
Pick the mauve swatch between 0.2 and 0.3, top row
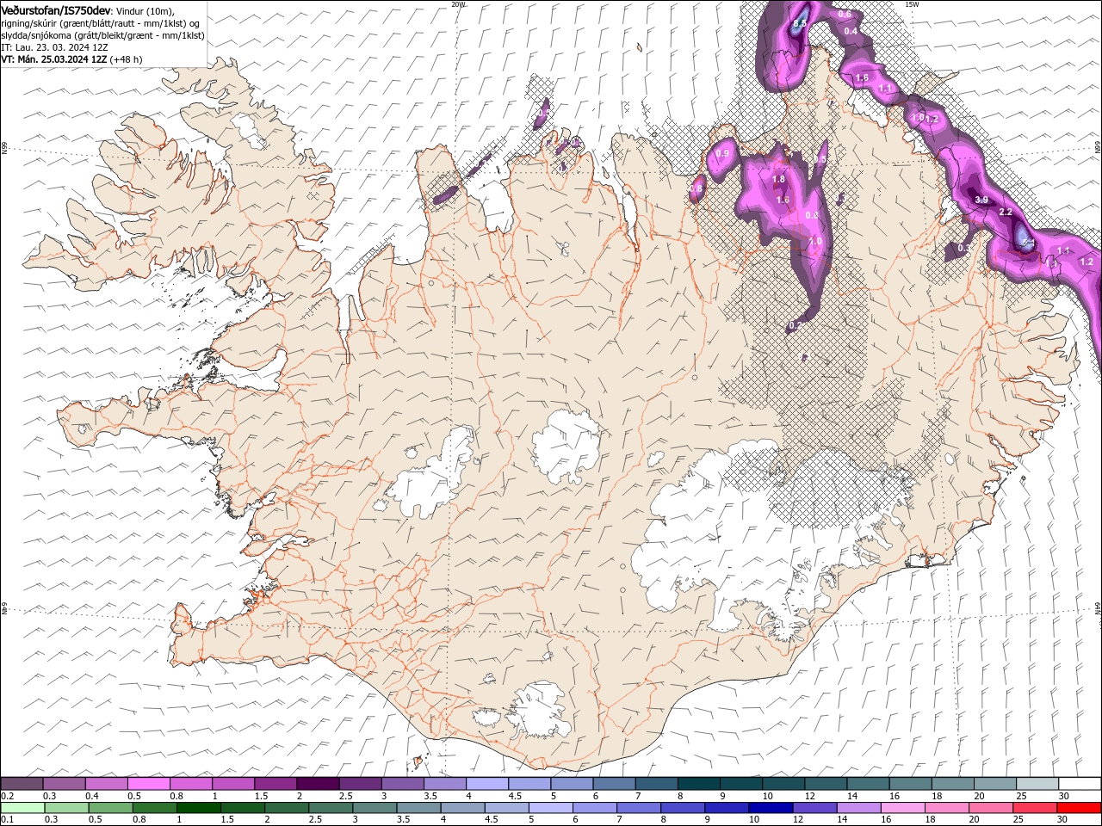pos(22,784)
